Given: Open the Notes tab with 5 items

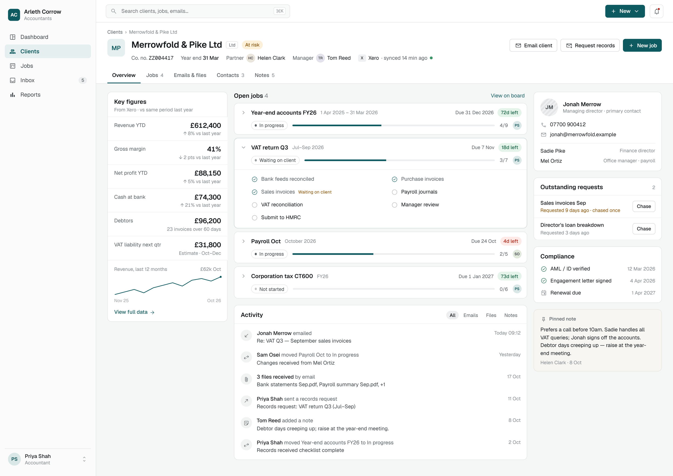Looking at the screenshot, I should click(x=265, y=75).
